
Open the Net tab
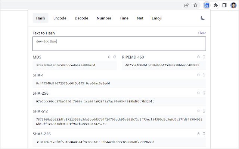pyautogui.click(x=140, y=18)
